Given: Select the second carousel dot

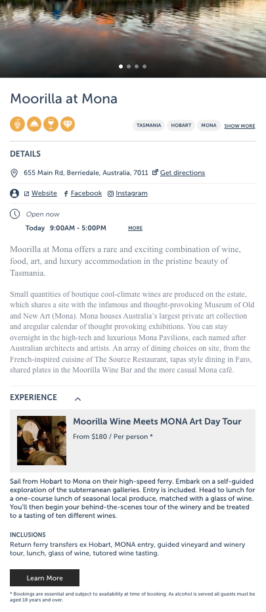Looking at the screenshot, I should (129, 66).
